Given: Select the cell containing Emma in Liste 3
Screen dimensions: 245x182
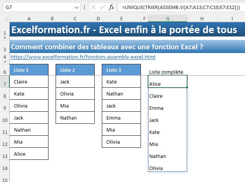Looking at the screenshot, I should (121, 118).
